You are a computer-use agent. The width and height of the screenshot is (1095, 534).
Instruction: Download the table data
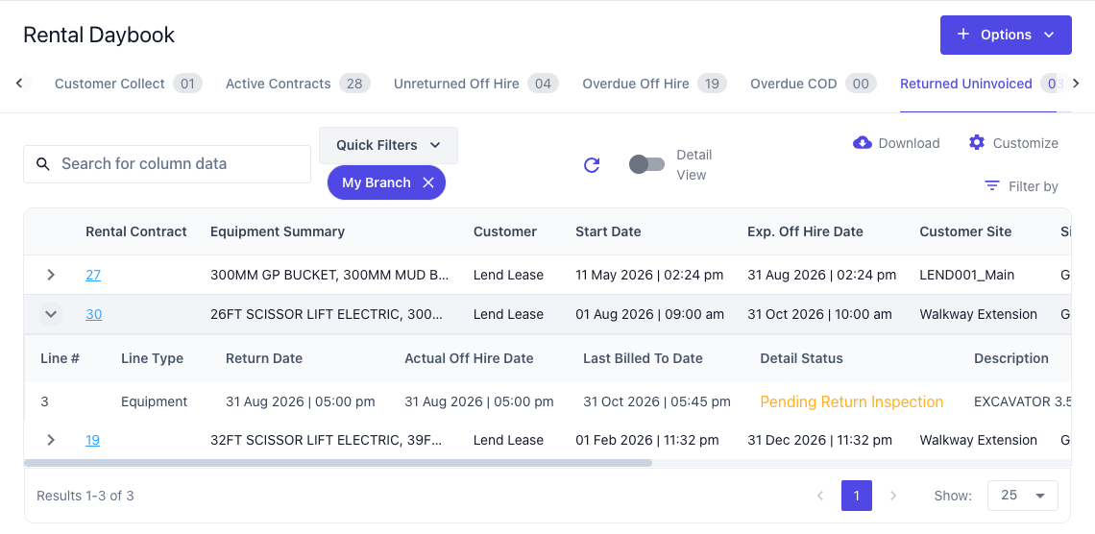click(x=897, y=143)
